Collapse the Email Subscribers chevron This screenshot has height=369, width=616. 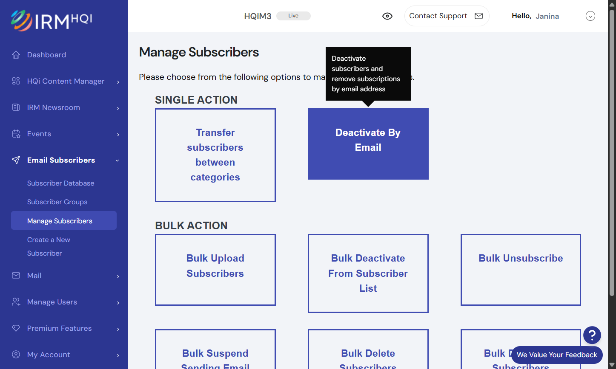click(x=117, y=161)
